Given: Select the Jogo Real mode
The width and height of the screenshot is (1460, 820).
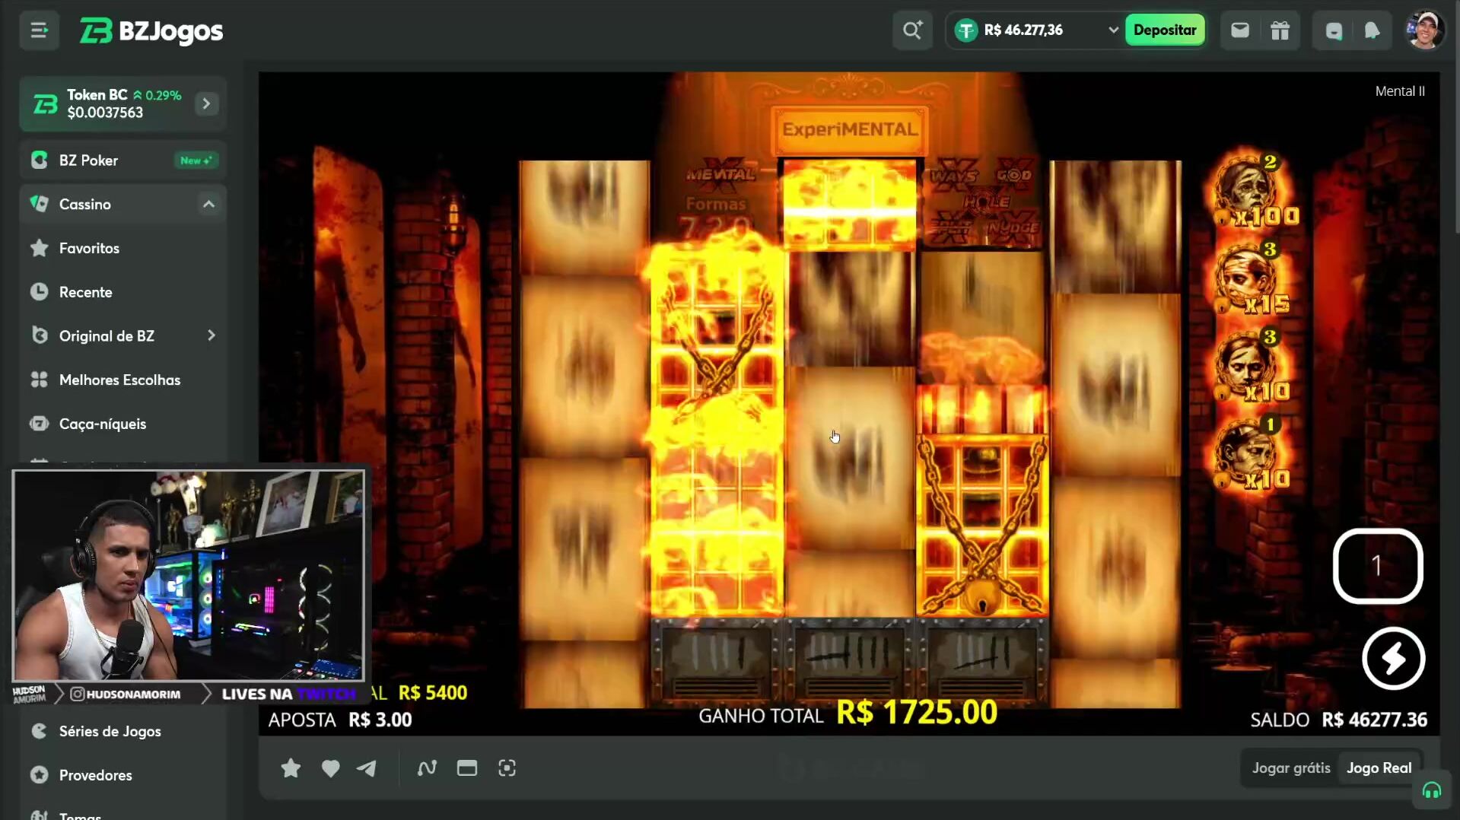Looking at the screenshot, I should pyautogui.click(x=1379, y=768).
